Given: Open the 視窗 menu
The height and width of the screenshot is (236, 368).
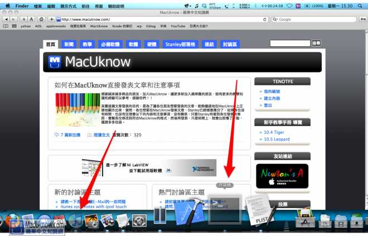Looking at the screenshot, I should (99, 6).
